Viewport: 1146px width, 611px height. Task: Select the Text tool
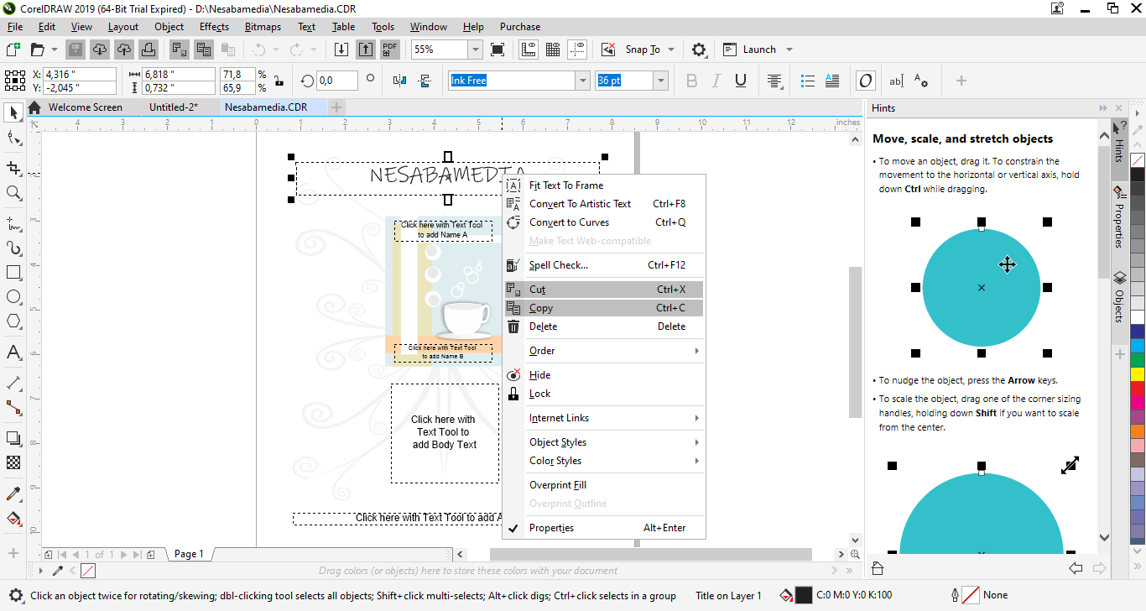coord(13,352)
